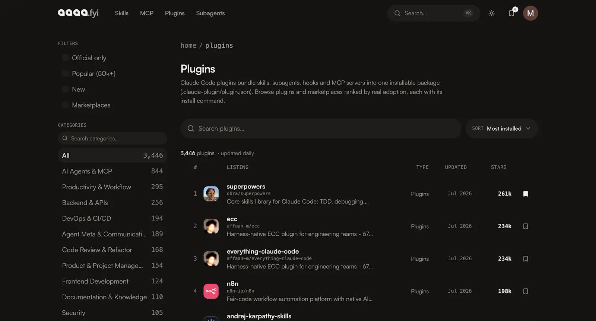Click the superpowers author avatar
This screenshot has height=321, width=596.
point(211,194)
